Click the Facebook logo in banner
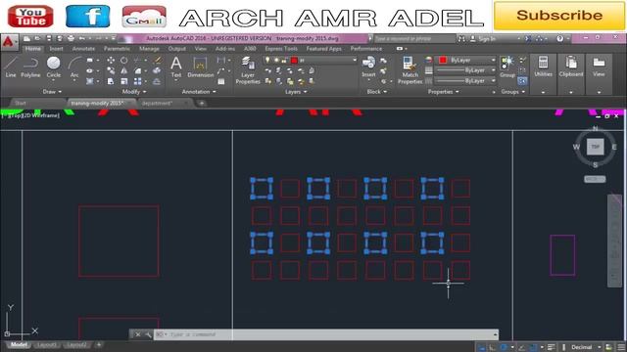The image size is (627, 352). (x=87, y=17)
